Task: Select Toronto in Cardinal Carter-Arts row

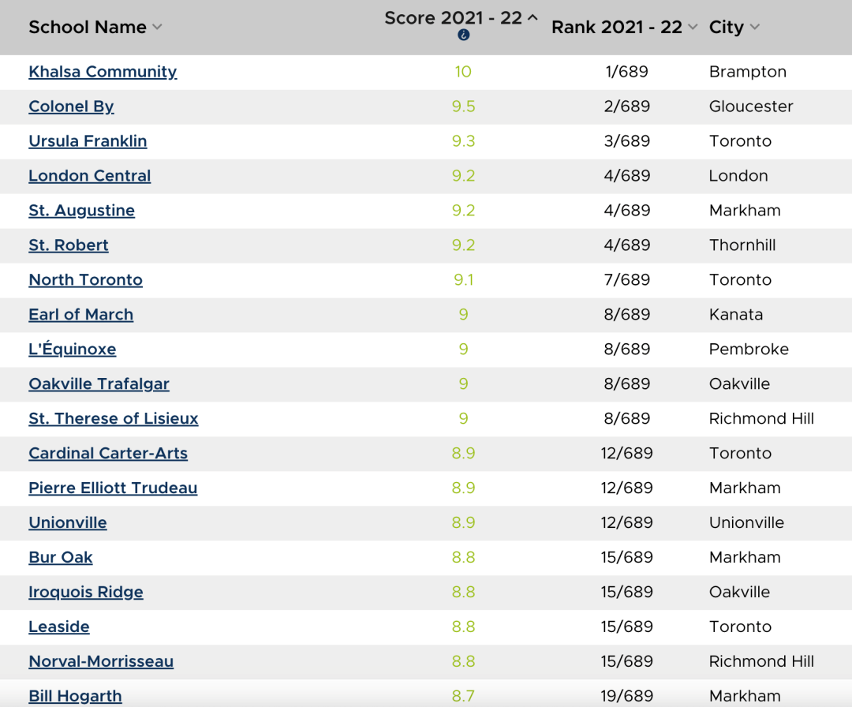Action: pyautogui.click(x=740, y=454)
